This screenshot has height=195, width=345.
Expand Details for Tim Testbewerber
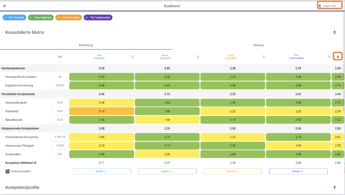(298, 171)
